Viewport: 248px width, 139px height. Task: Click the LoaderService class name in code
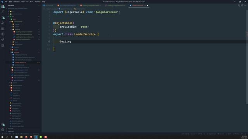pyautogui.click(x=85, y=34)
